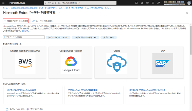
Task: Go to ホーム breadcrumb
Action: [x=5, y=8]
